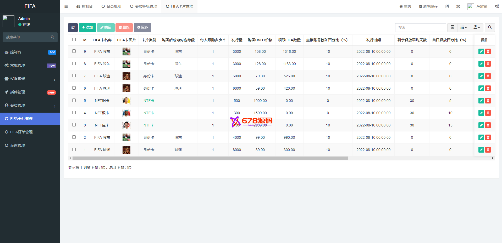
Task: Open the settings gears icon at top right
Action: [x=497, y=6]
